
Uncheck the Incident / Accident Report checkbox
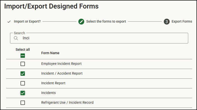point(23,74)
